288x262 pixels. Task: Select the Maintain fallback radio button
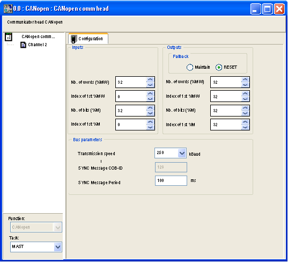click(190, 67)
